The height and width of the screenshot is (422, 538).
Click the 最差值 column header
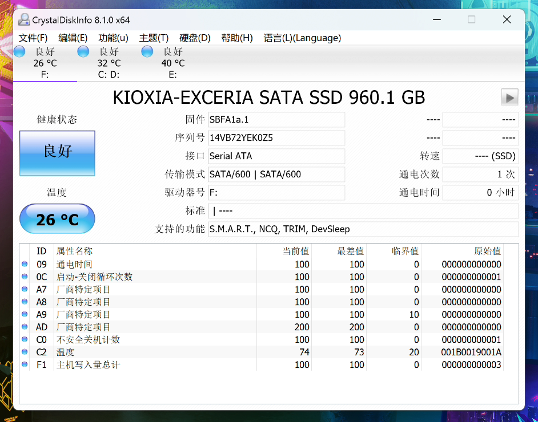(339, 251)
